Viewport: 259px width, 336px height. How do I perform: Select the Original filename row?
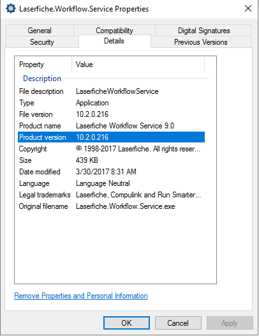[111, 206]
